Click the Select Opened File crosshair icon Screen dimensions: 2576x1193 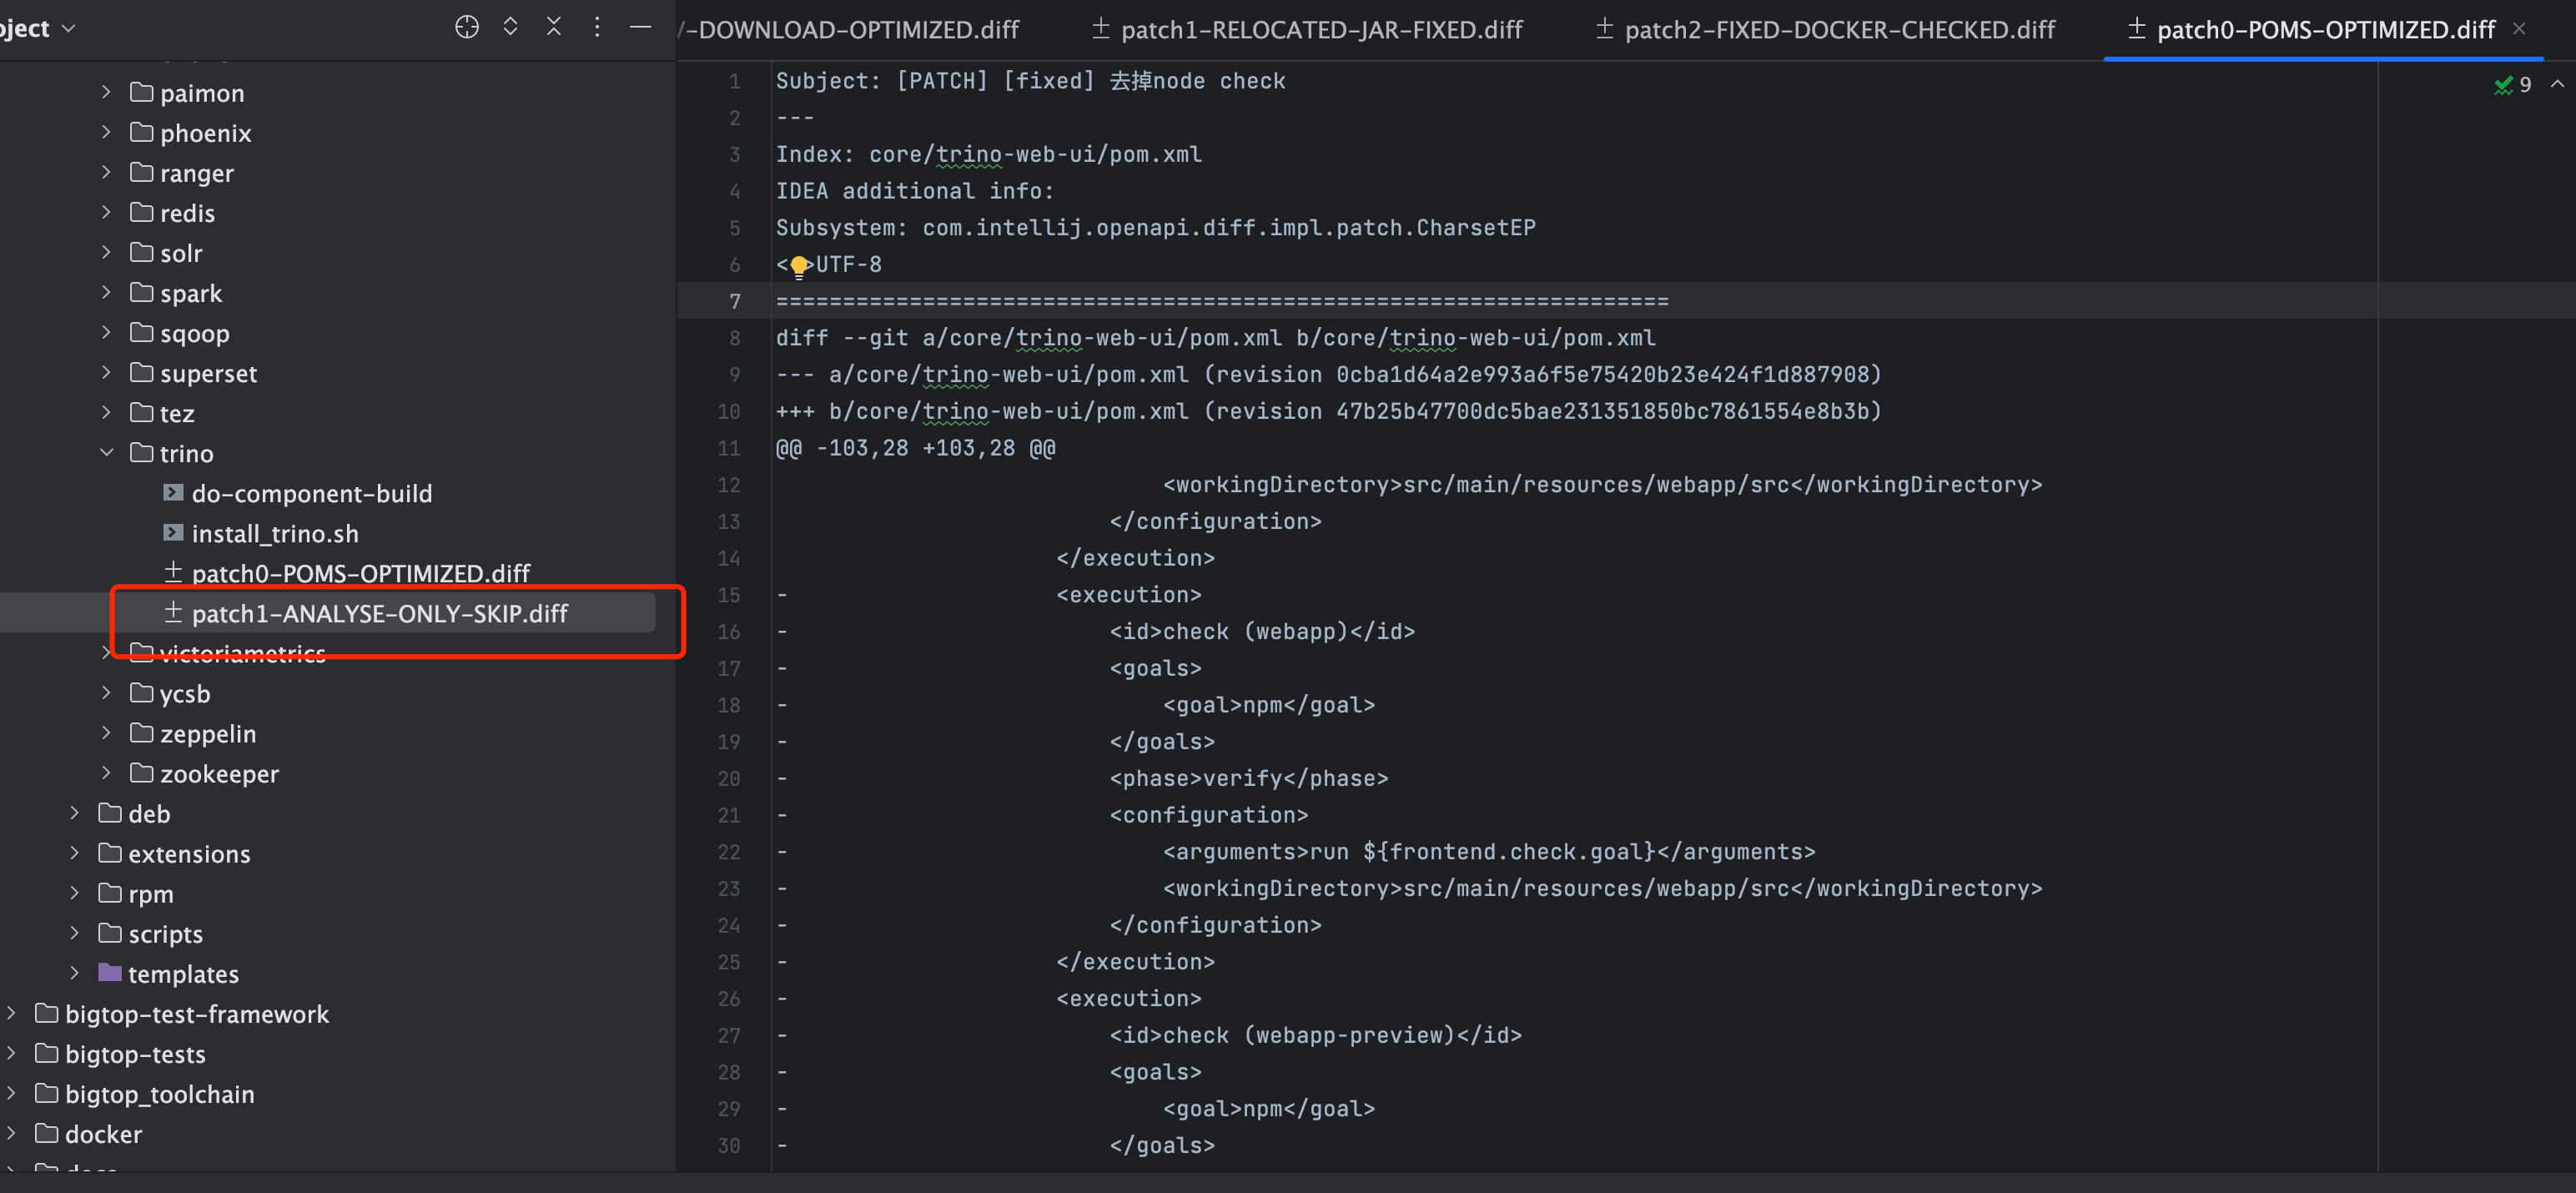(467, 27)
